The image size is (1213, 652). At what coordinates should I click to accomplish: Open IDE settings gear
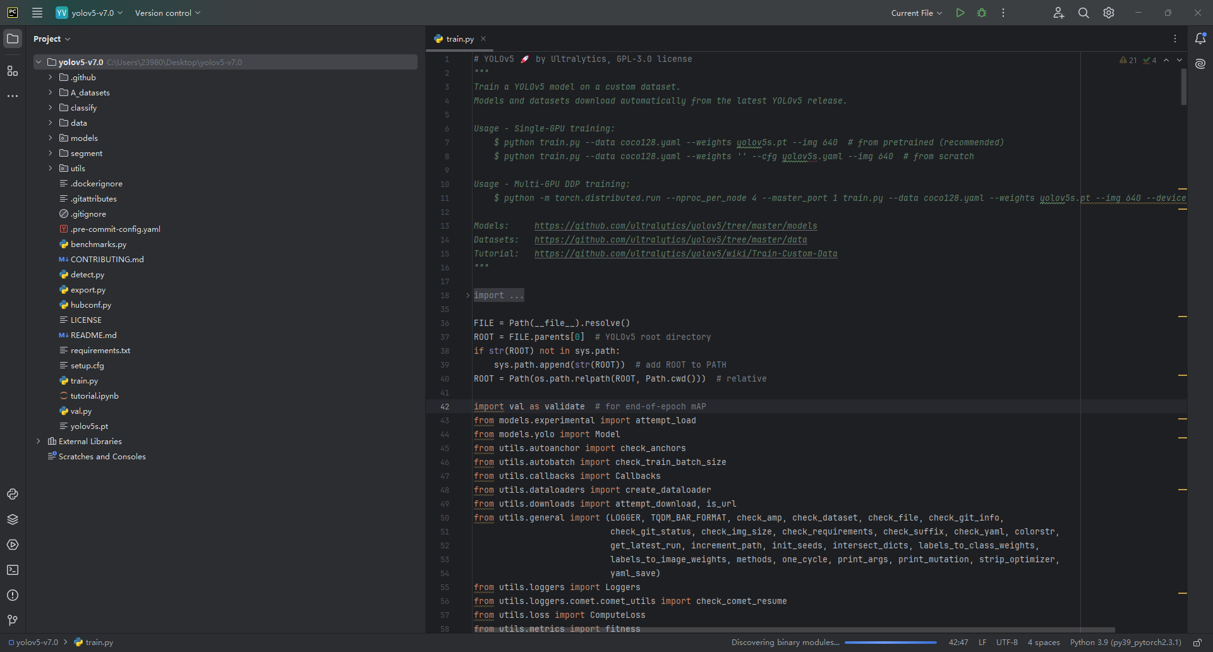[1109, 13]
